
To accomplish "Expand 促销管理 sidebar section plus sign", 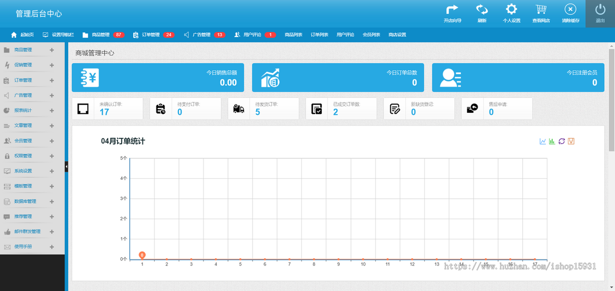I will point(52,65).
